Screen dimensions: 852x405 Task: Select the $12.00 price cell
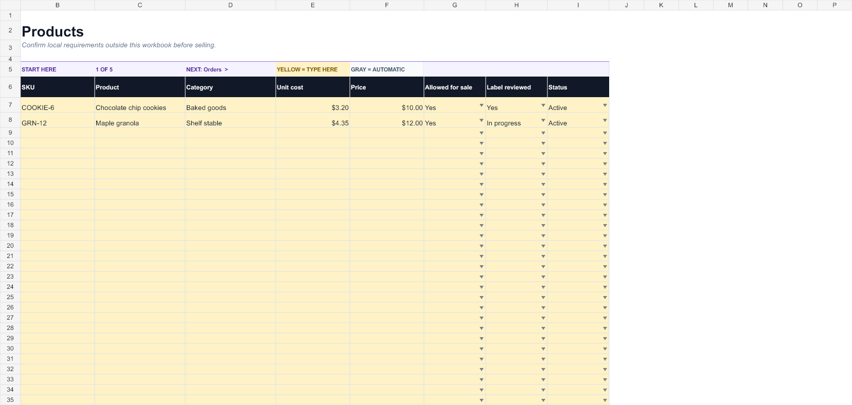coord(387,120)
